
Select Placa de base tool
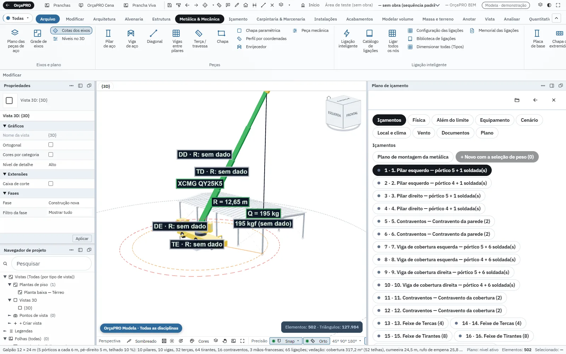click(538, 39)
